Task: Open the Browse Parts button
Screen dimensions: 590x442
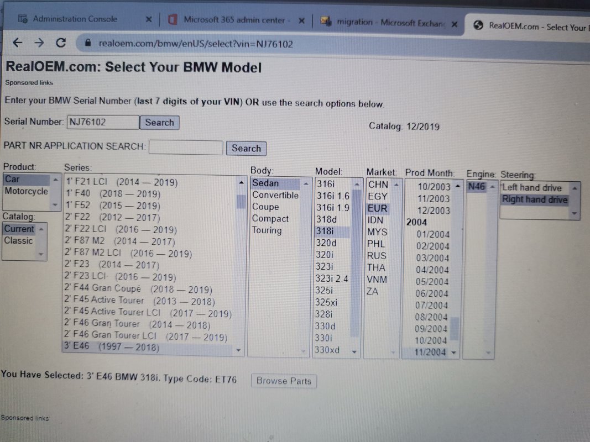Action: click(x=284, y=381)
